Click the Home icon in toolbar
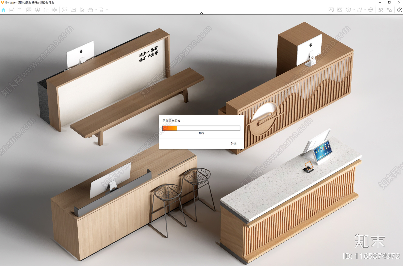403x266 pixels. coord(3,10)
